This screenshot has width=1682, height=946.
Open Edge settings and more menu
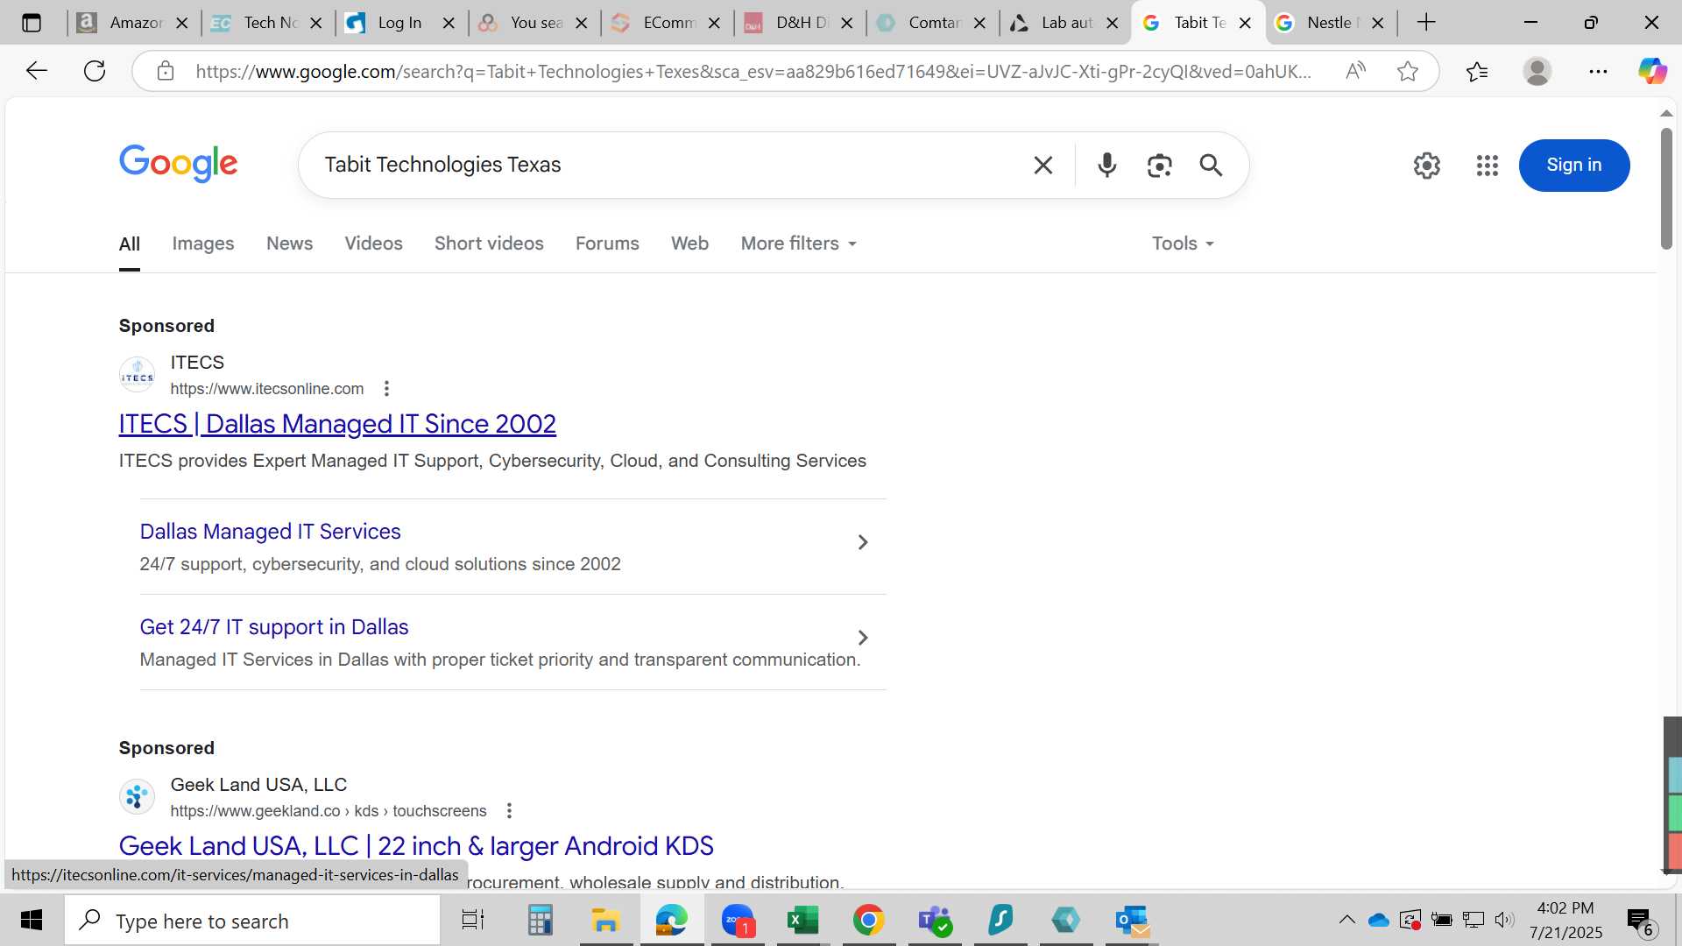pos(1598,71)
